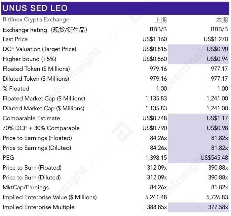Click the % Floated row label
231x216 pixels.
pyautogui.click(x=16, y=89)
